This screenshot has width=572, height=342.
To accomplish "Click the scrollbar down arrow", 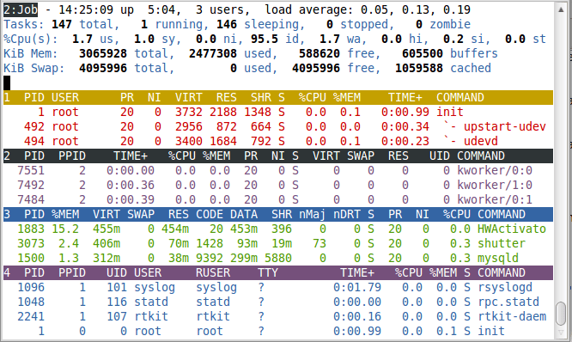I will [x=561, y=333].
